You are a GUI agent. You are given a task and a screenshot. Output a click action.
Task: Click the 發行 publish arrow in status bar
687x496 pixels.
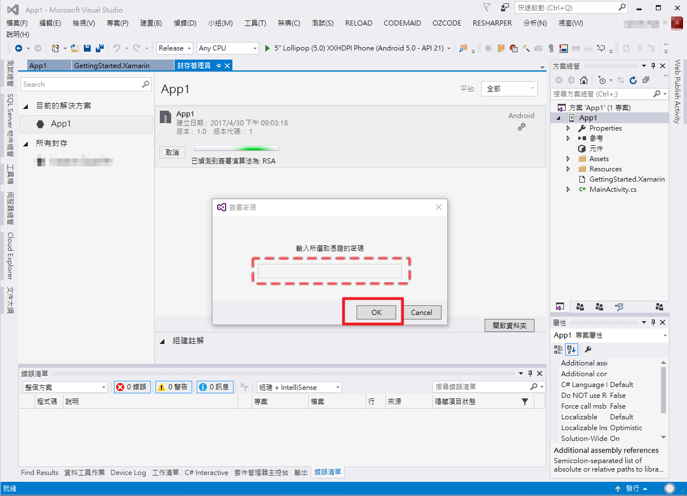pos(618,489)
